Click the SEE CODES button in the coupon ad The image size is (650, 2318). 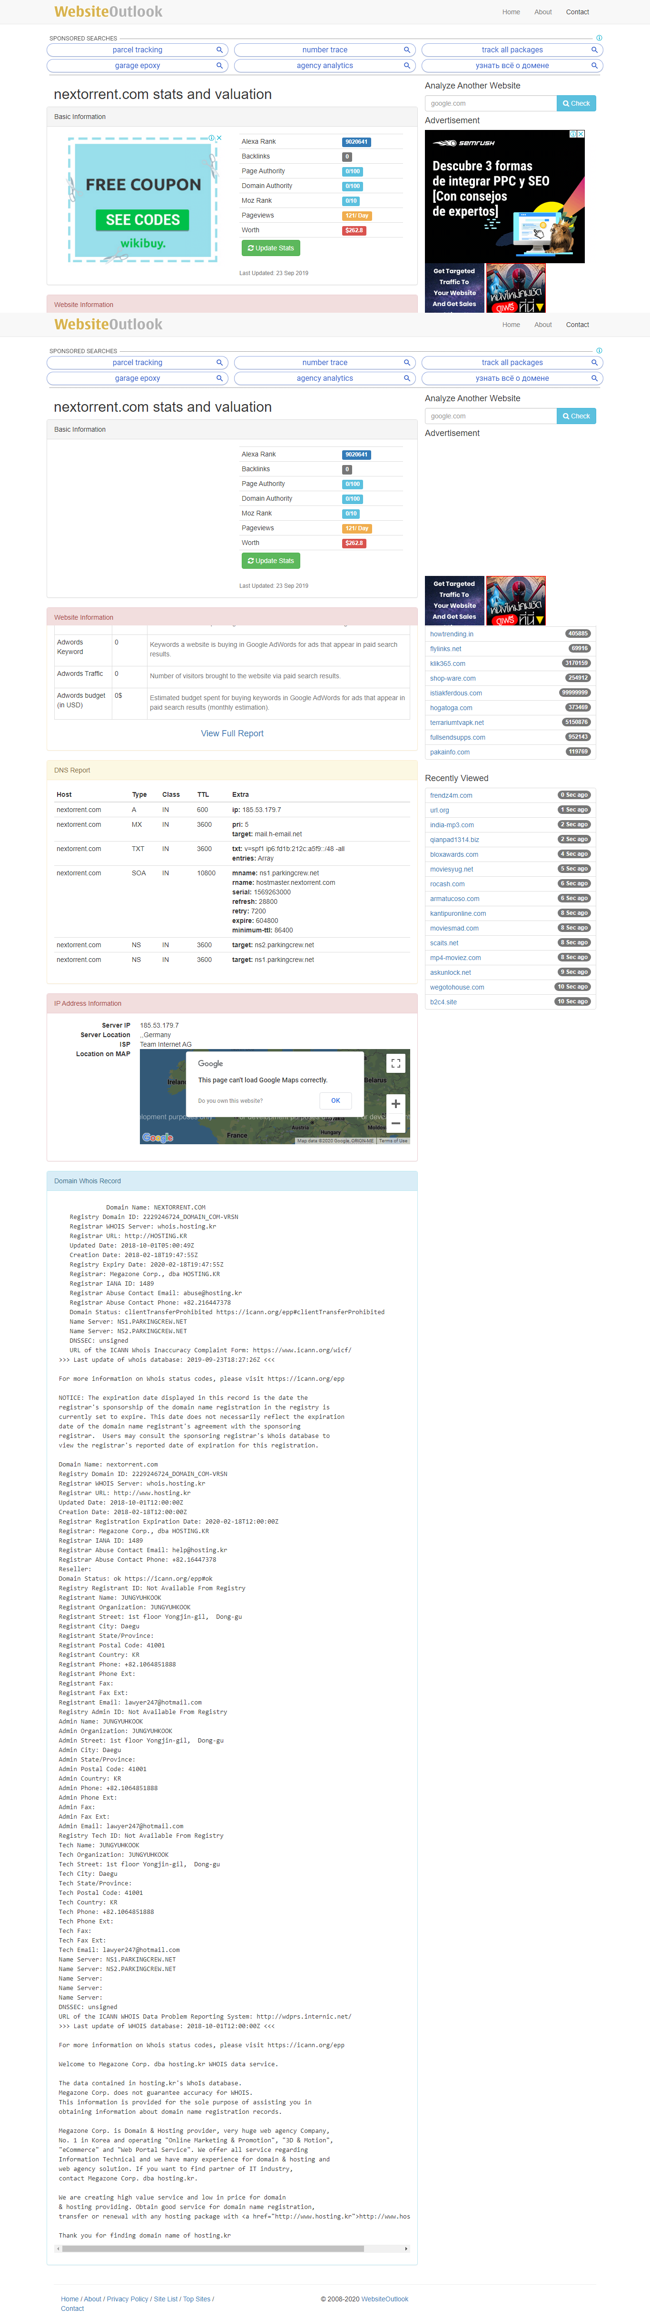click(x=143, y=219)
